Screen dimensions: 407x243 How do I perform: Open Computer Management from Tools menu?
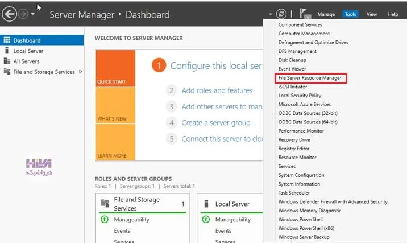[x=304, y=34]
